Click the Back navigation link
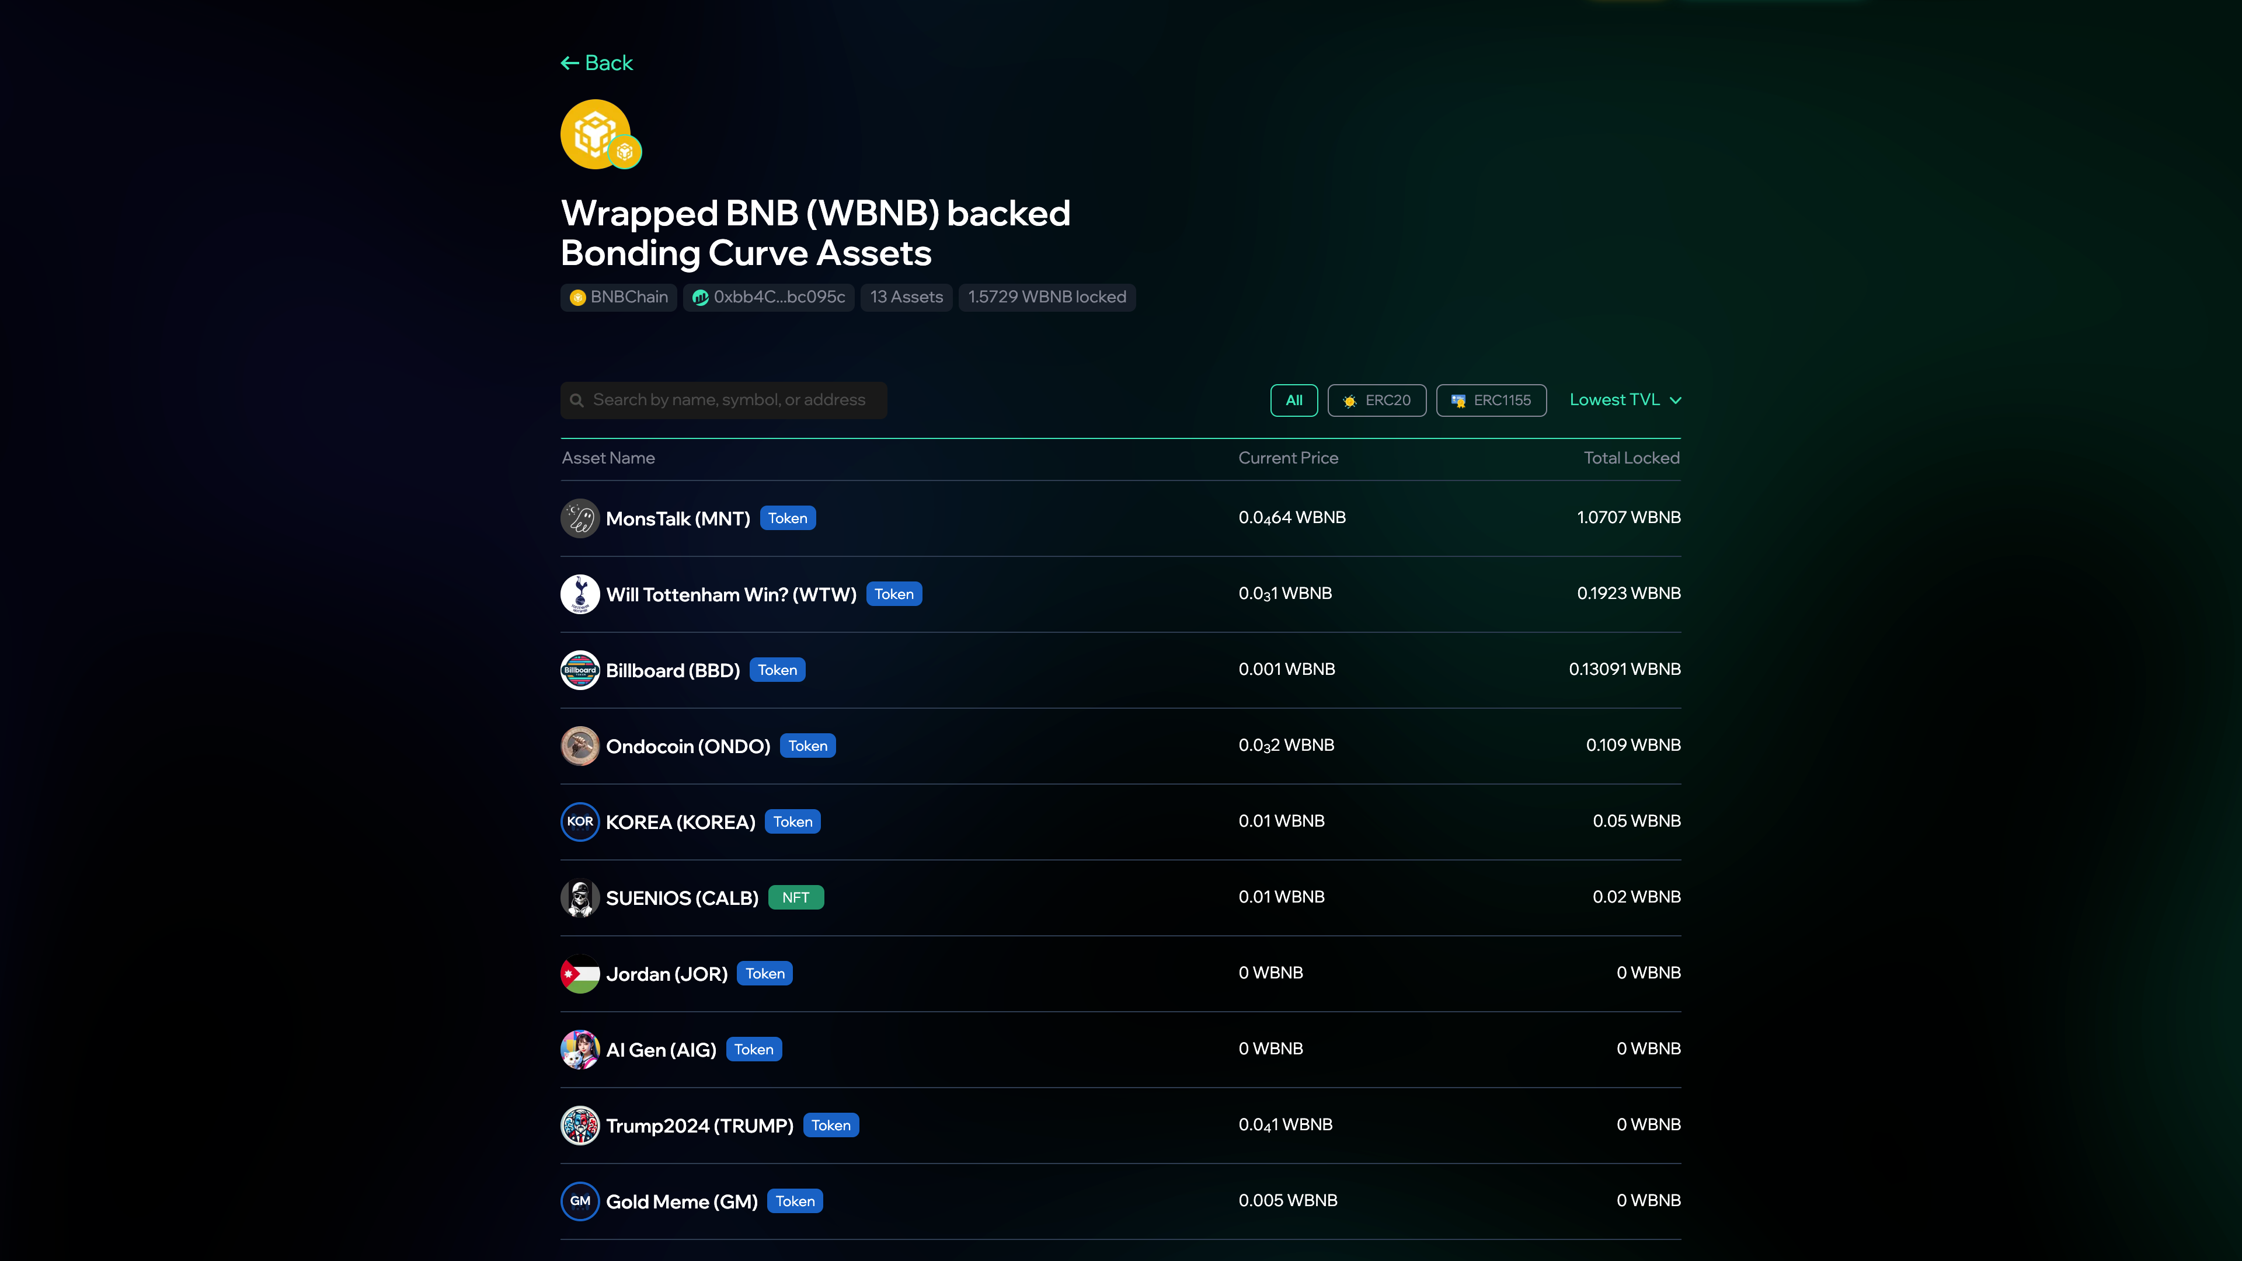 (x=596, y=62)
